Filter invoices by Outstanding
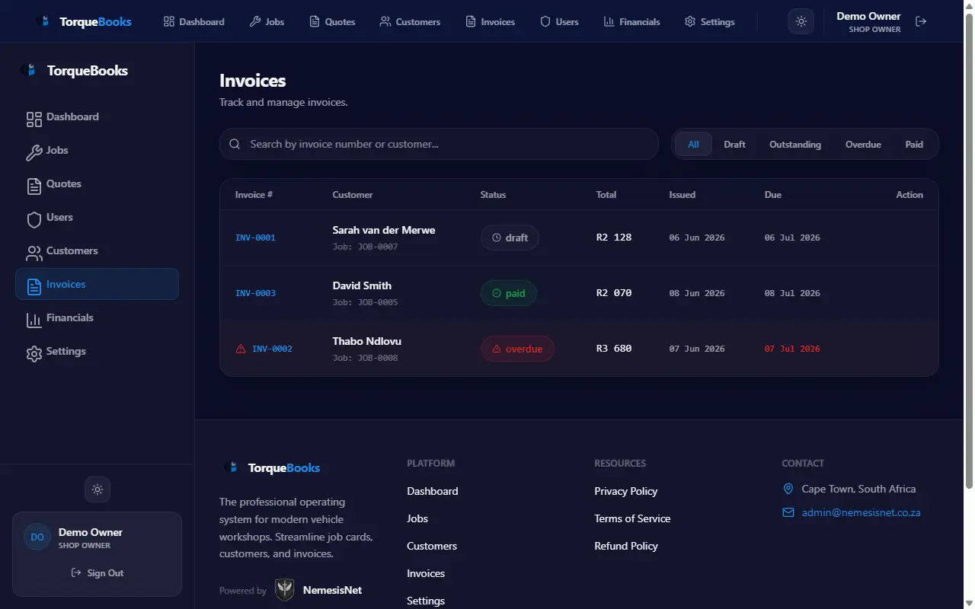975x609 pixels. pyautogui.click(x=795, y=144)
